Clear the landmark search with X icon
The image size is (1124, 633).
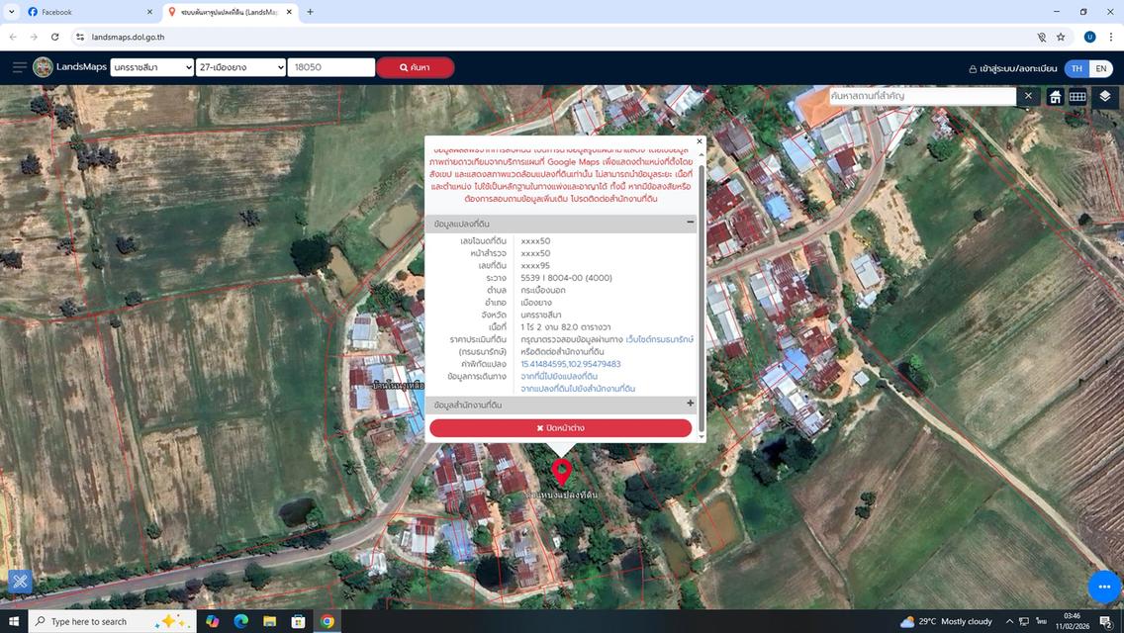(1028, 96)
